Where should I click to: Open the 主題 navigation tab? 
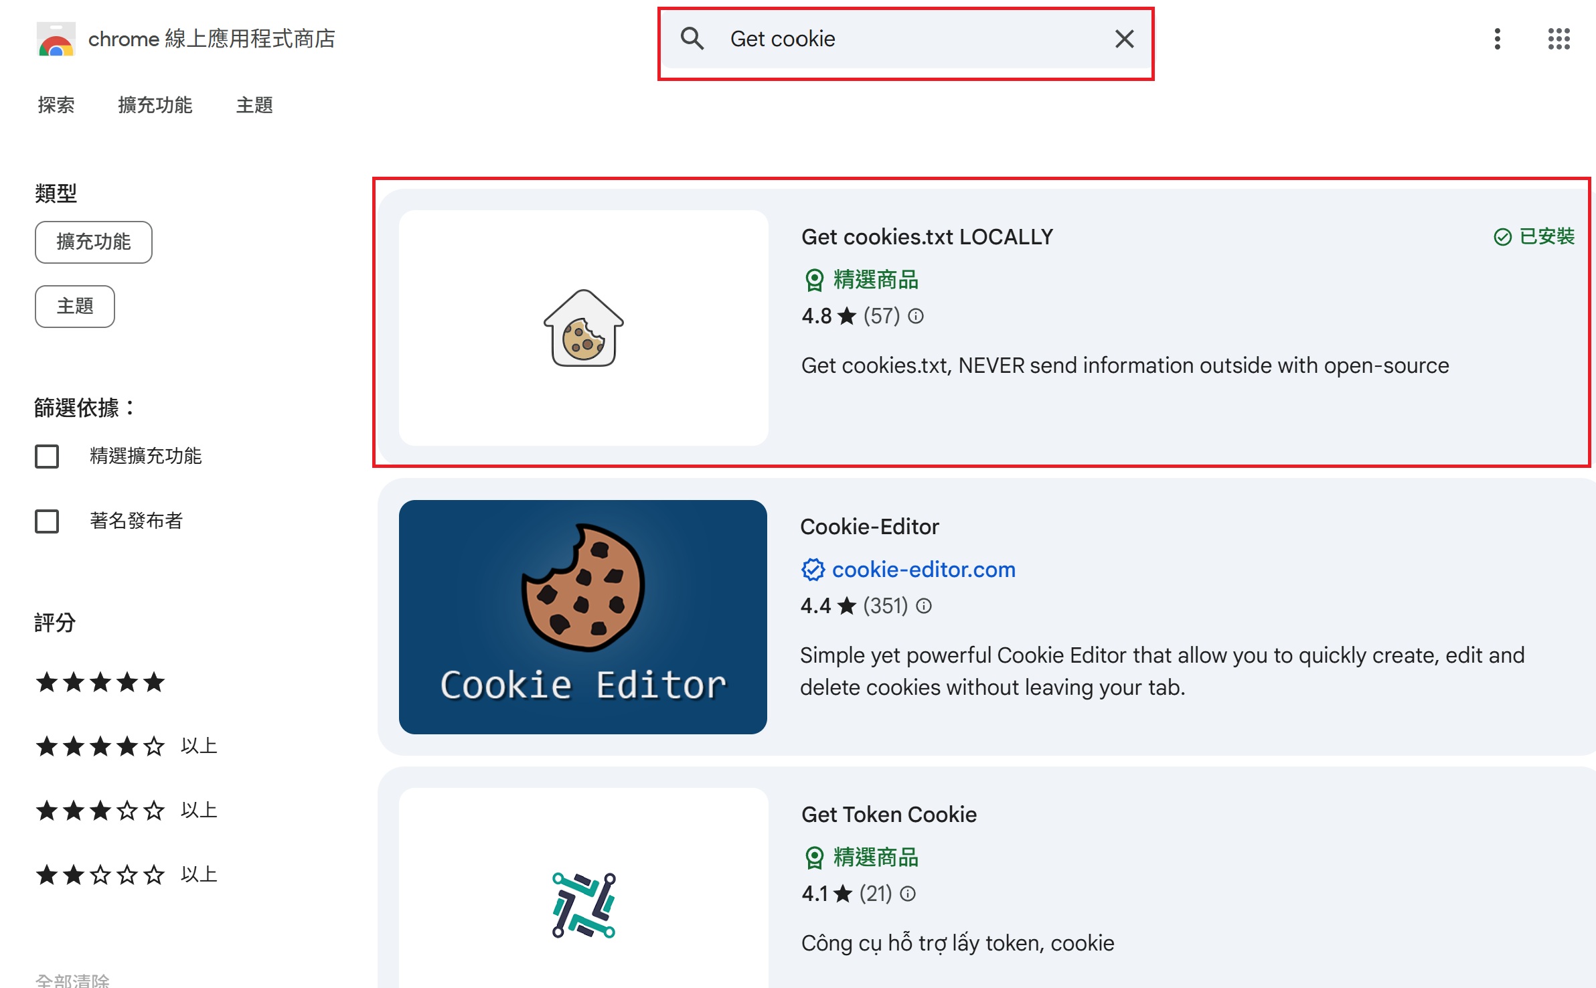tap(254, 105)
